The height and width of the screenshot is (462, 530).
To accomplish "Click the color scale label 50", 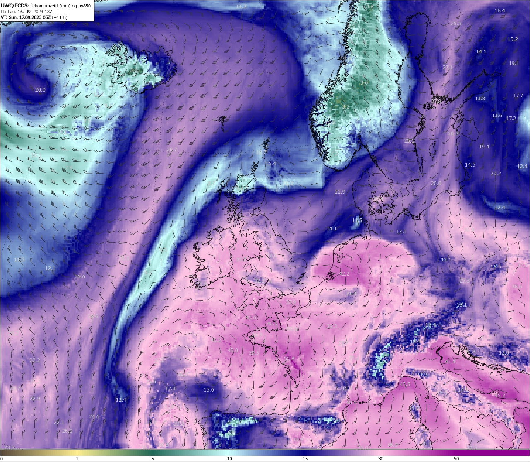I will click(456, 459).
